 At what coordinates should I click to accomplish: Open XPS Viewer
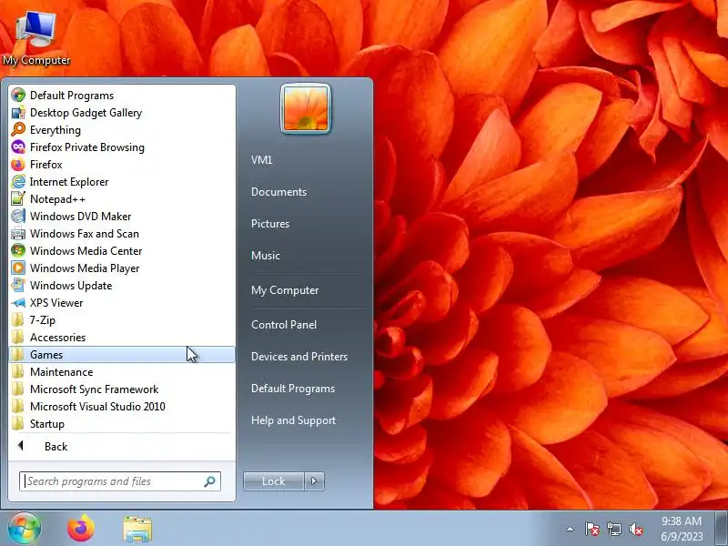pos(122,303)
